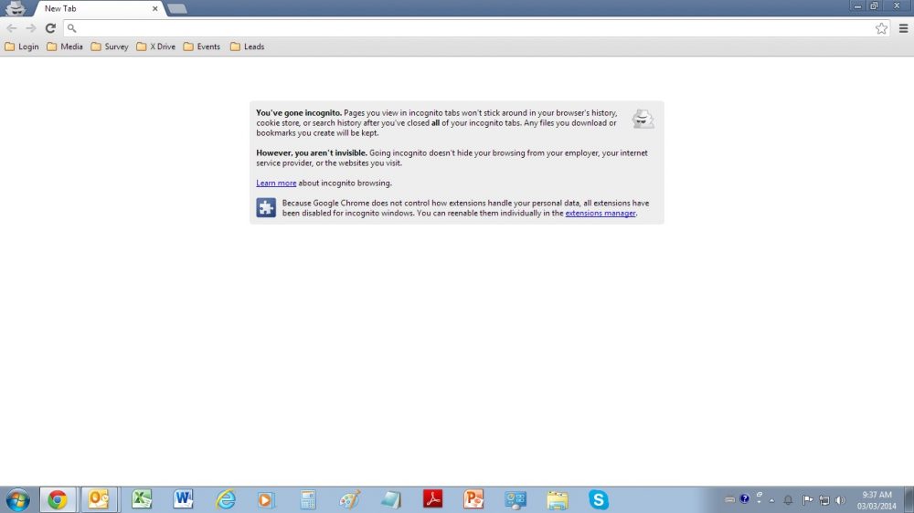Expand the Leads bookmarks folder
Image resolution: width=914 pixels, height=513 pixels.
(248, 47)
